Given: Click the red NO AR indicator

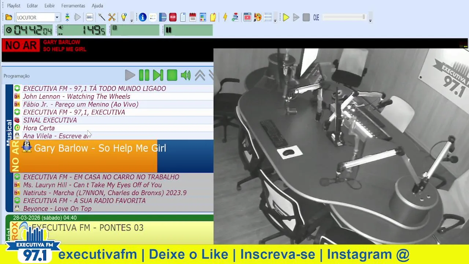Looking at the screenshot, I should pos(21,45).
